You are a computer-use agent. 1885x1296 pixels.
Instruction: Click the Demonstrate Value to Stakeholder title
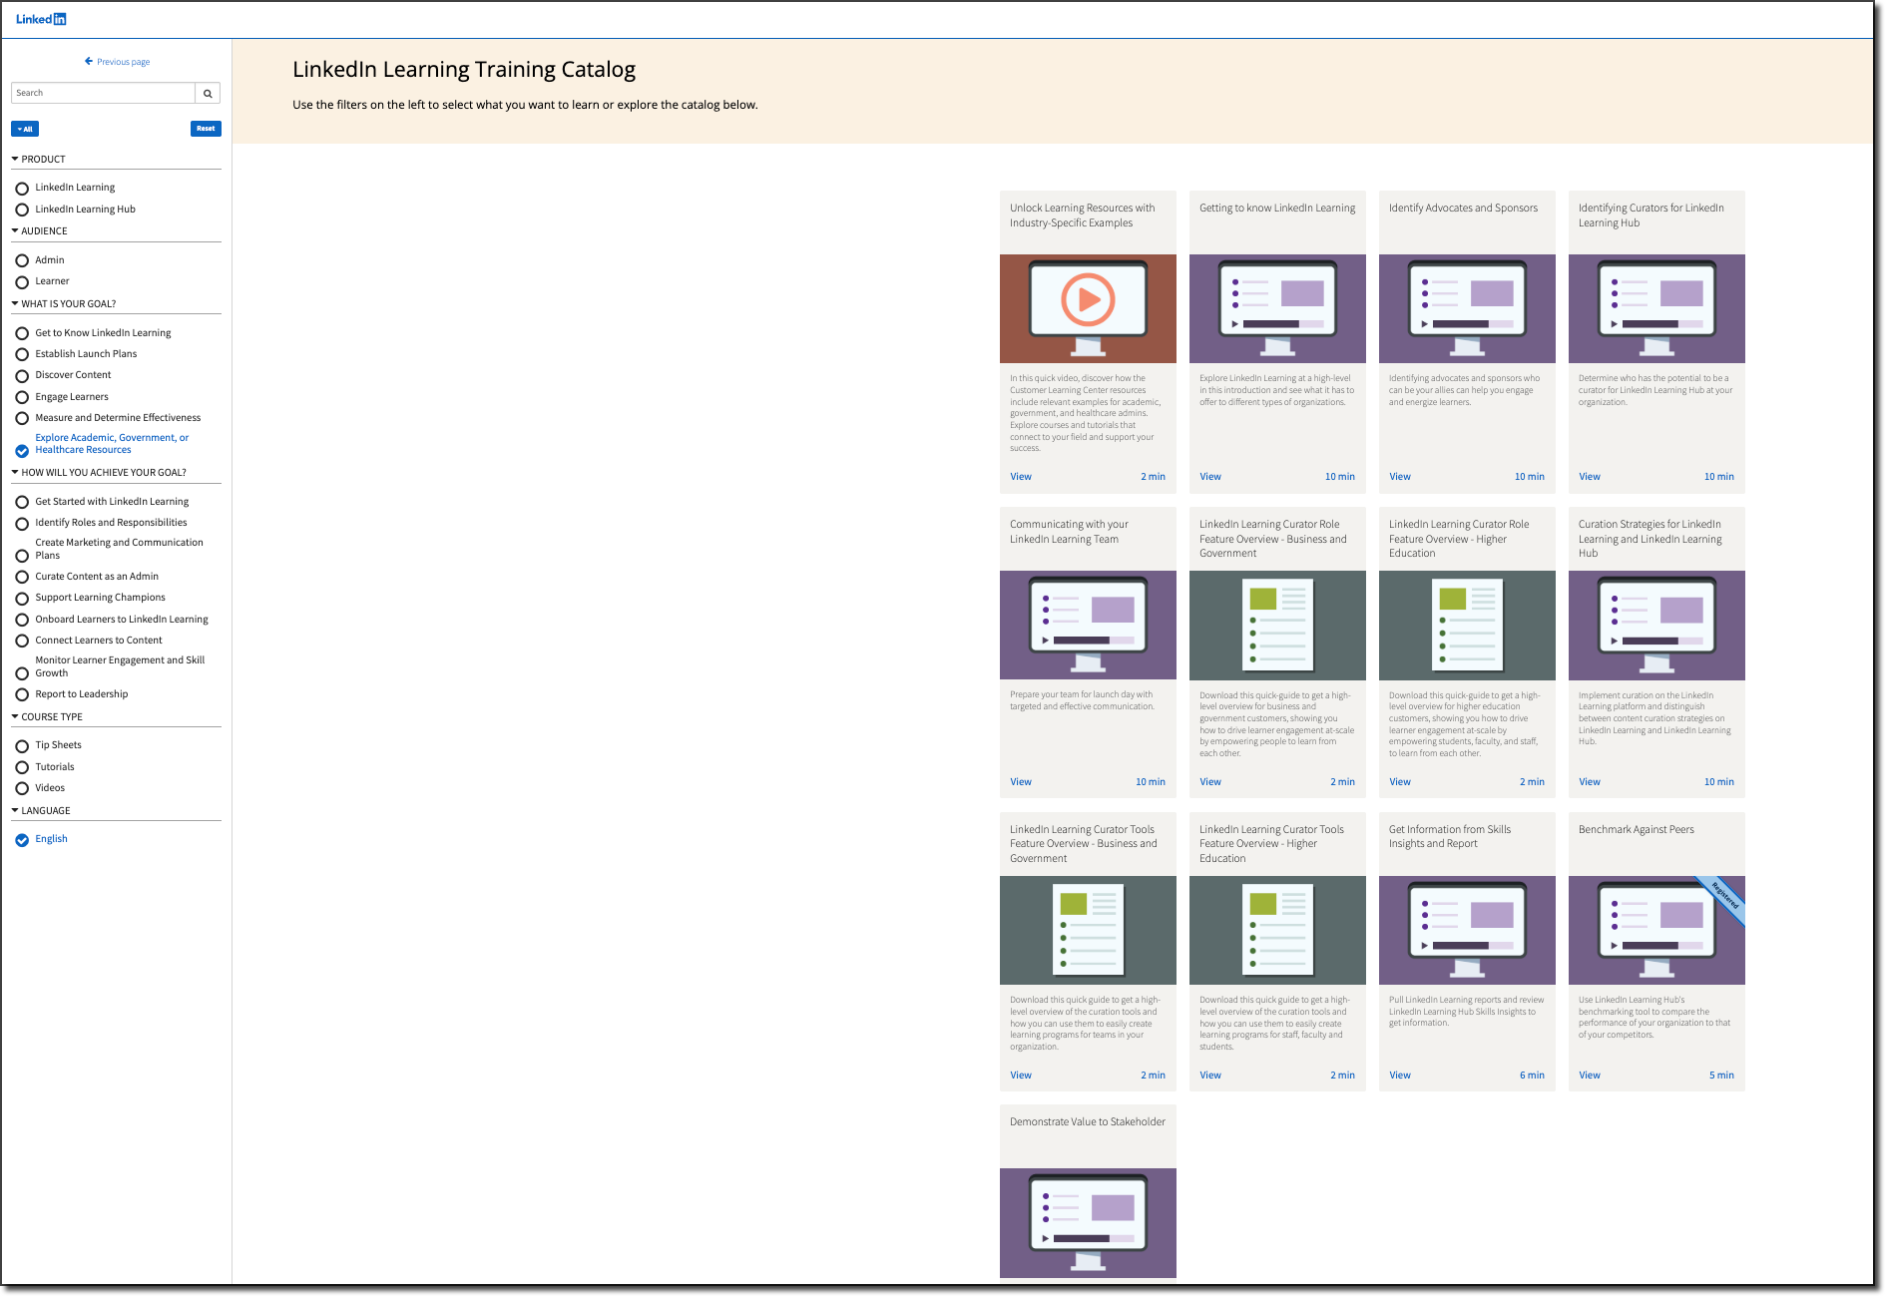(x=1088, y=1122)
